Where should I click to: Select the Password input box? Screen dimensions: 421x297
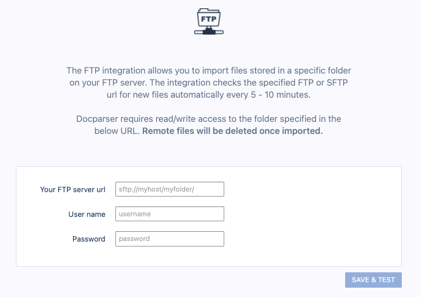point(170,239)
